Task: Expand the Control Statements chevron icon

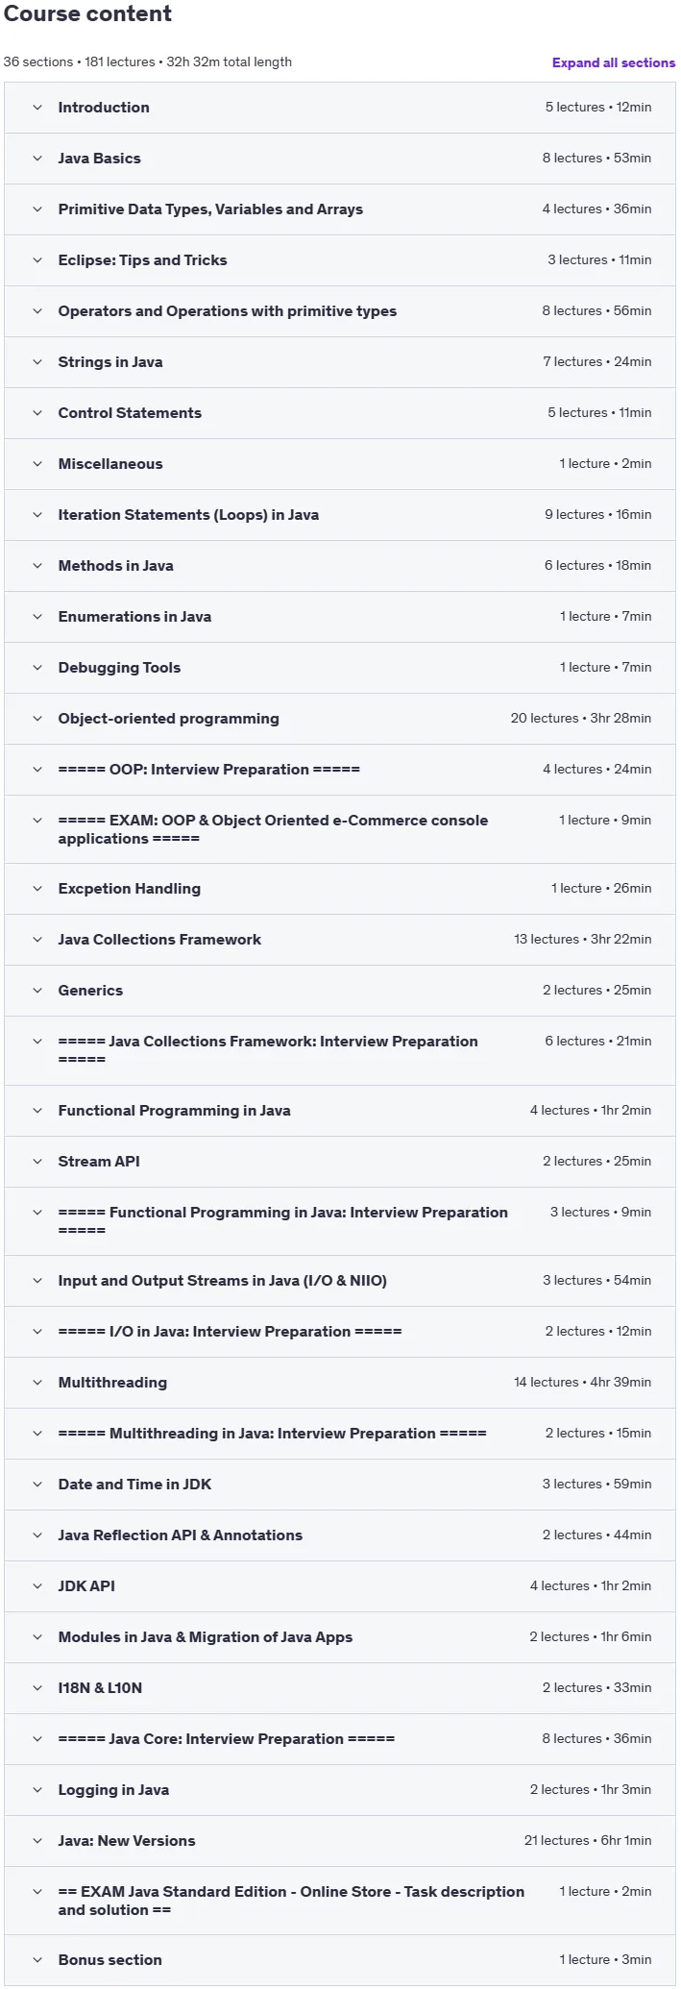Action: [x=37, y=413]
